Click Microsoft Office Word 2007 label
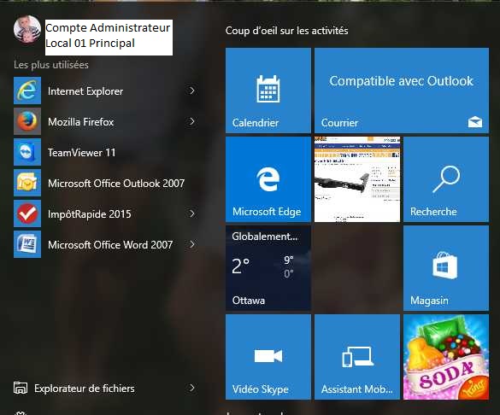500x415 pixels. (x=110, y=245)
